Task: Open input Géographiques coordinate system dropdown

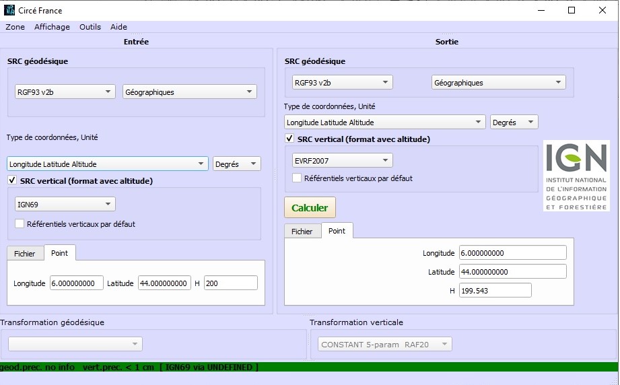Action: (x=189, y=92)
